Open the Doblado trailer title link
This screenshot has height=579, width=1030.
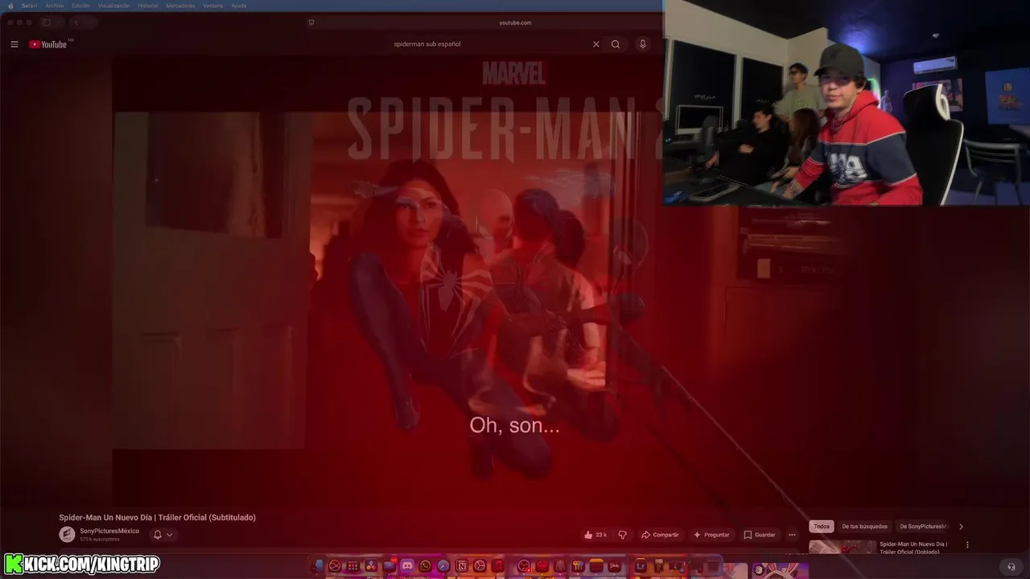tap(913, 548)
